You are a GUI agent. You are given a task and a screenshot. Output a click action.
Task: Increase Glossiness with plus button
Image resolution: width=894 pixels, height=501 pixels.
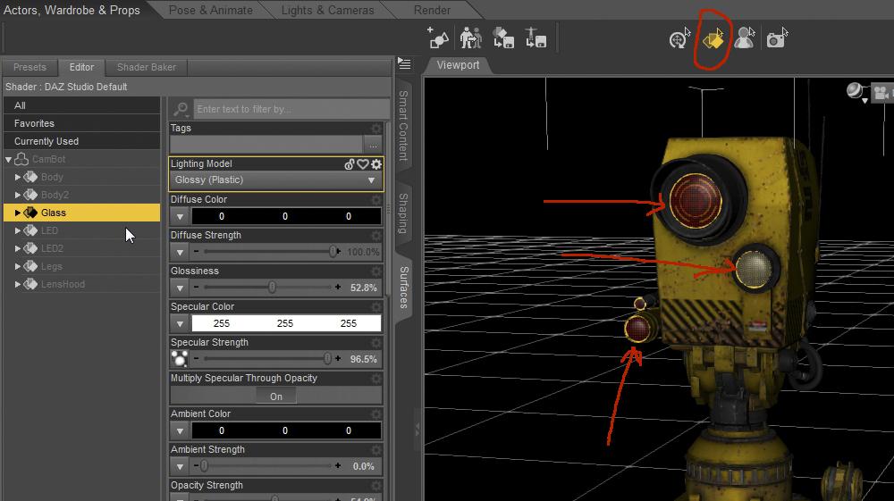coord(338,288)
